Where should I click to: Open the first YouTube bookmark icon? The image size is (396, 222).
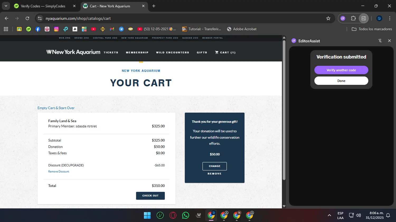tap(93, 29)
